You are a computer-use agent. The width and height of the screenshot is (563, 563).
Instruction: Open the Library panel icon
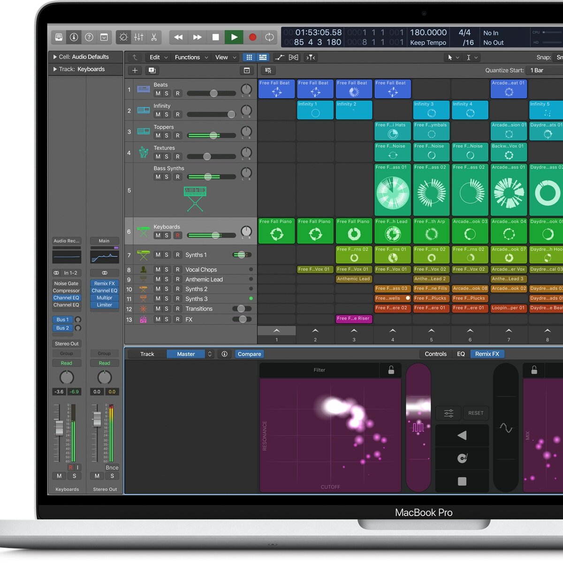point(59,37)
